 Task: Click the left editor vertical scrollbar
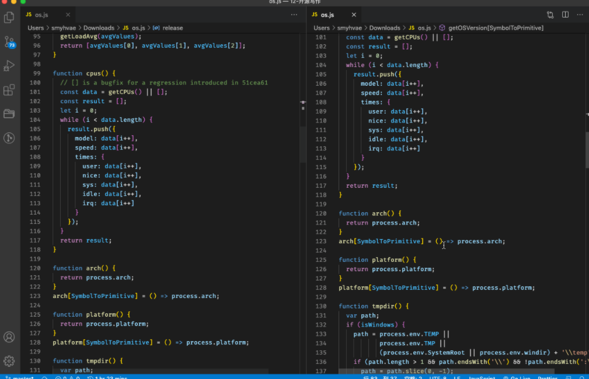[303, 145]
